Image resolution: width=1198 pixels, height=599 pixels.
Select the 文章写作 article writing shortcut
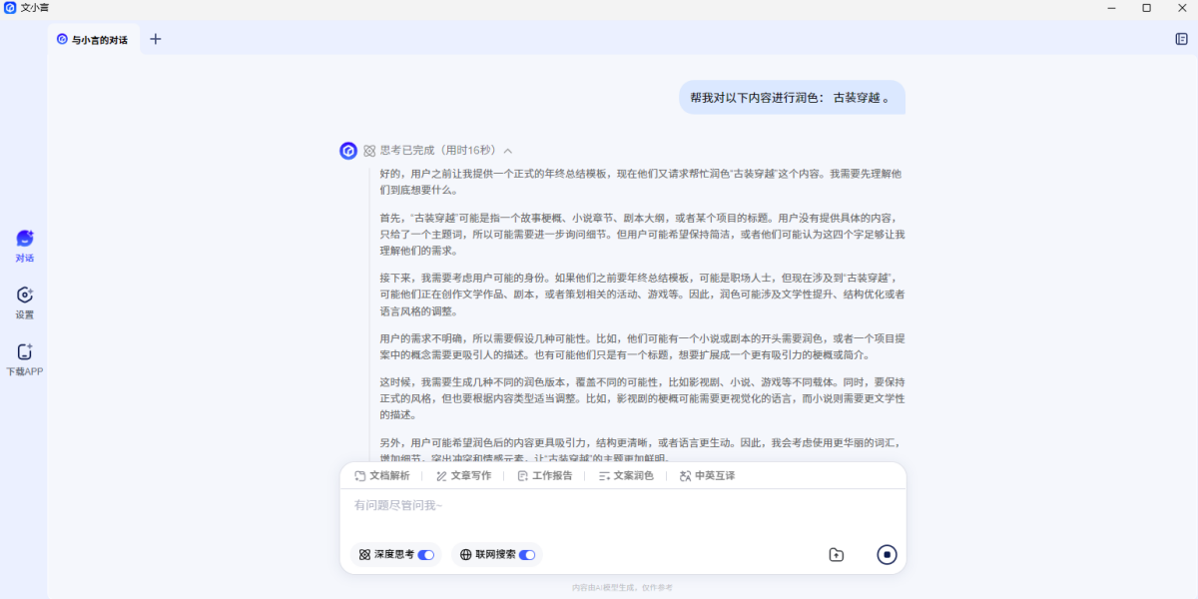[x=463, y=476]
